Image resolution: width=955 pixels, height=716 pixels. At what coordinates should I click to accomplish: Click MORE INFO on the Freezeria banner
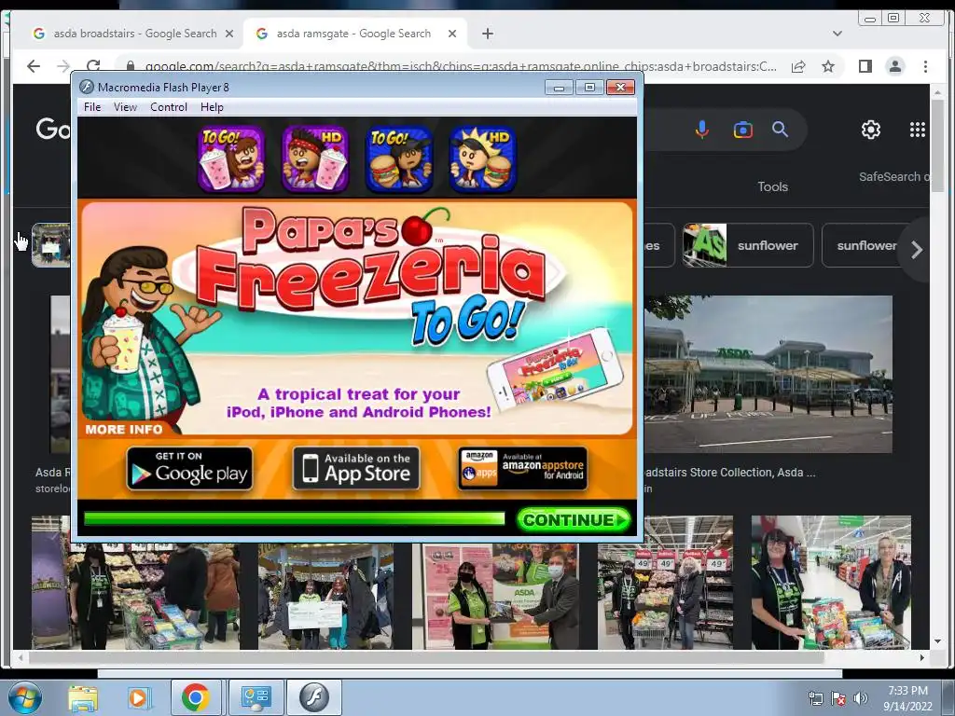124,429
